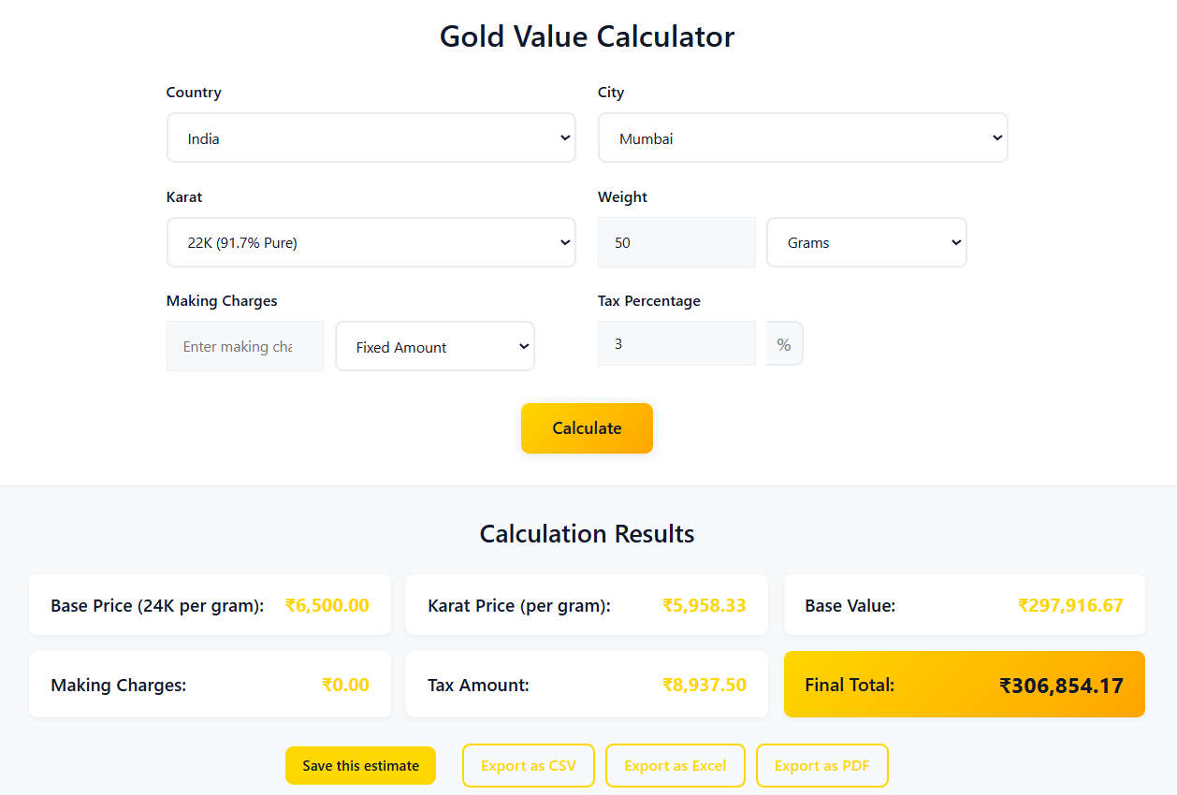Click Save this estimate
Image resolution: width=1177 pixels, height=795 pixels.
tap(360, 765)
